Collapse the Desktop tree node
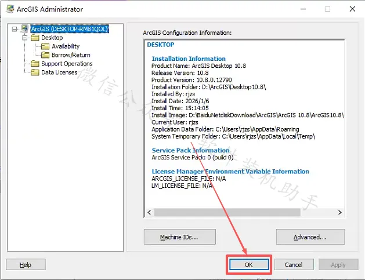 [25, 38]
